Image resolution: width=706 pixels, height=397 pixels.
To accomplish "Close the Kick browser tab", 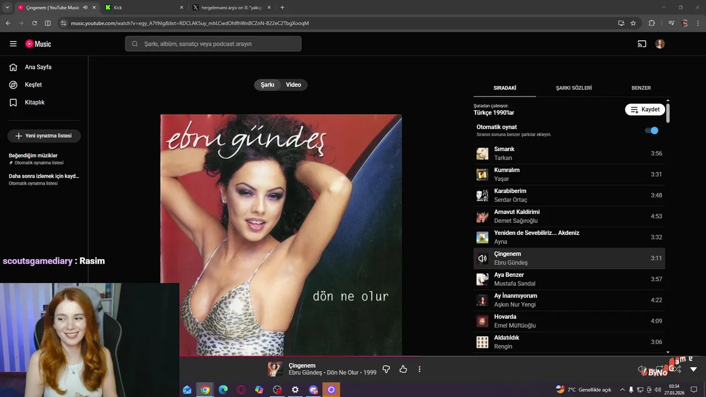I will click(x=181, y=8).
